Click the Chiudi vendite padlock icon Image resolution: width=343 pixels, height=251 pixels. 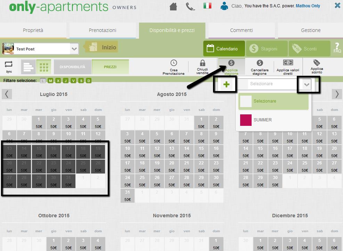(202, 63)
